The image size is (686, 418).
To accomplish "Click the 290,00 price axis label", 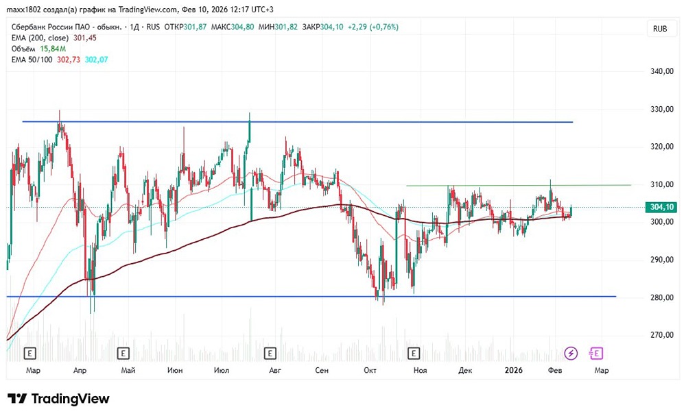I will point(662,259).
